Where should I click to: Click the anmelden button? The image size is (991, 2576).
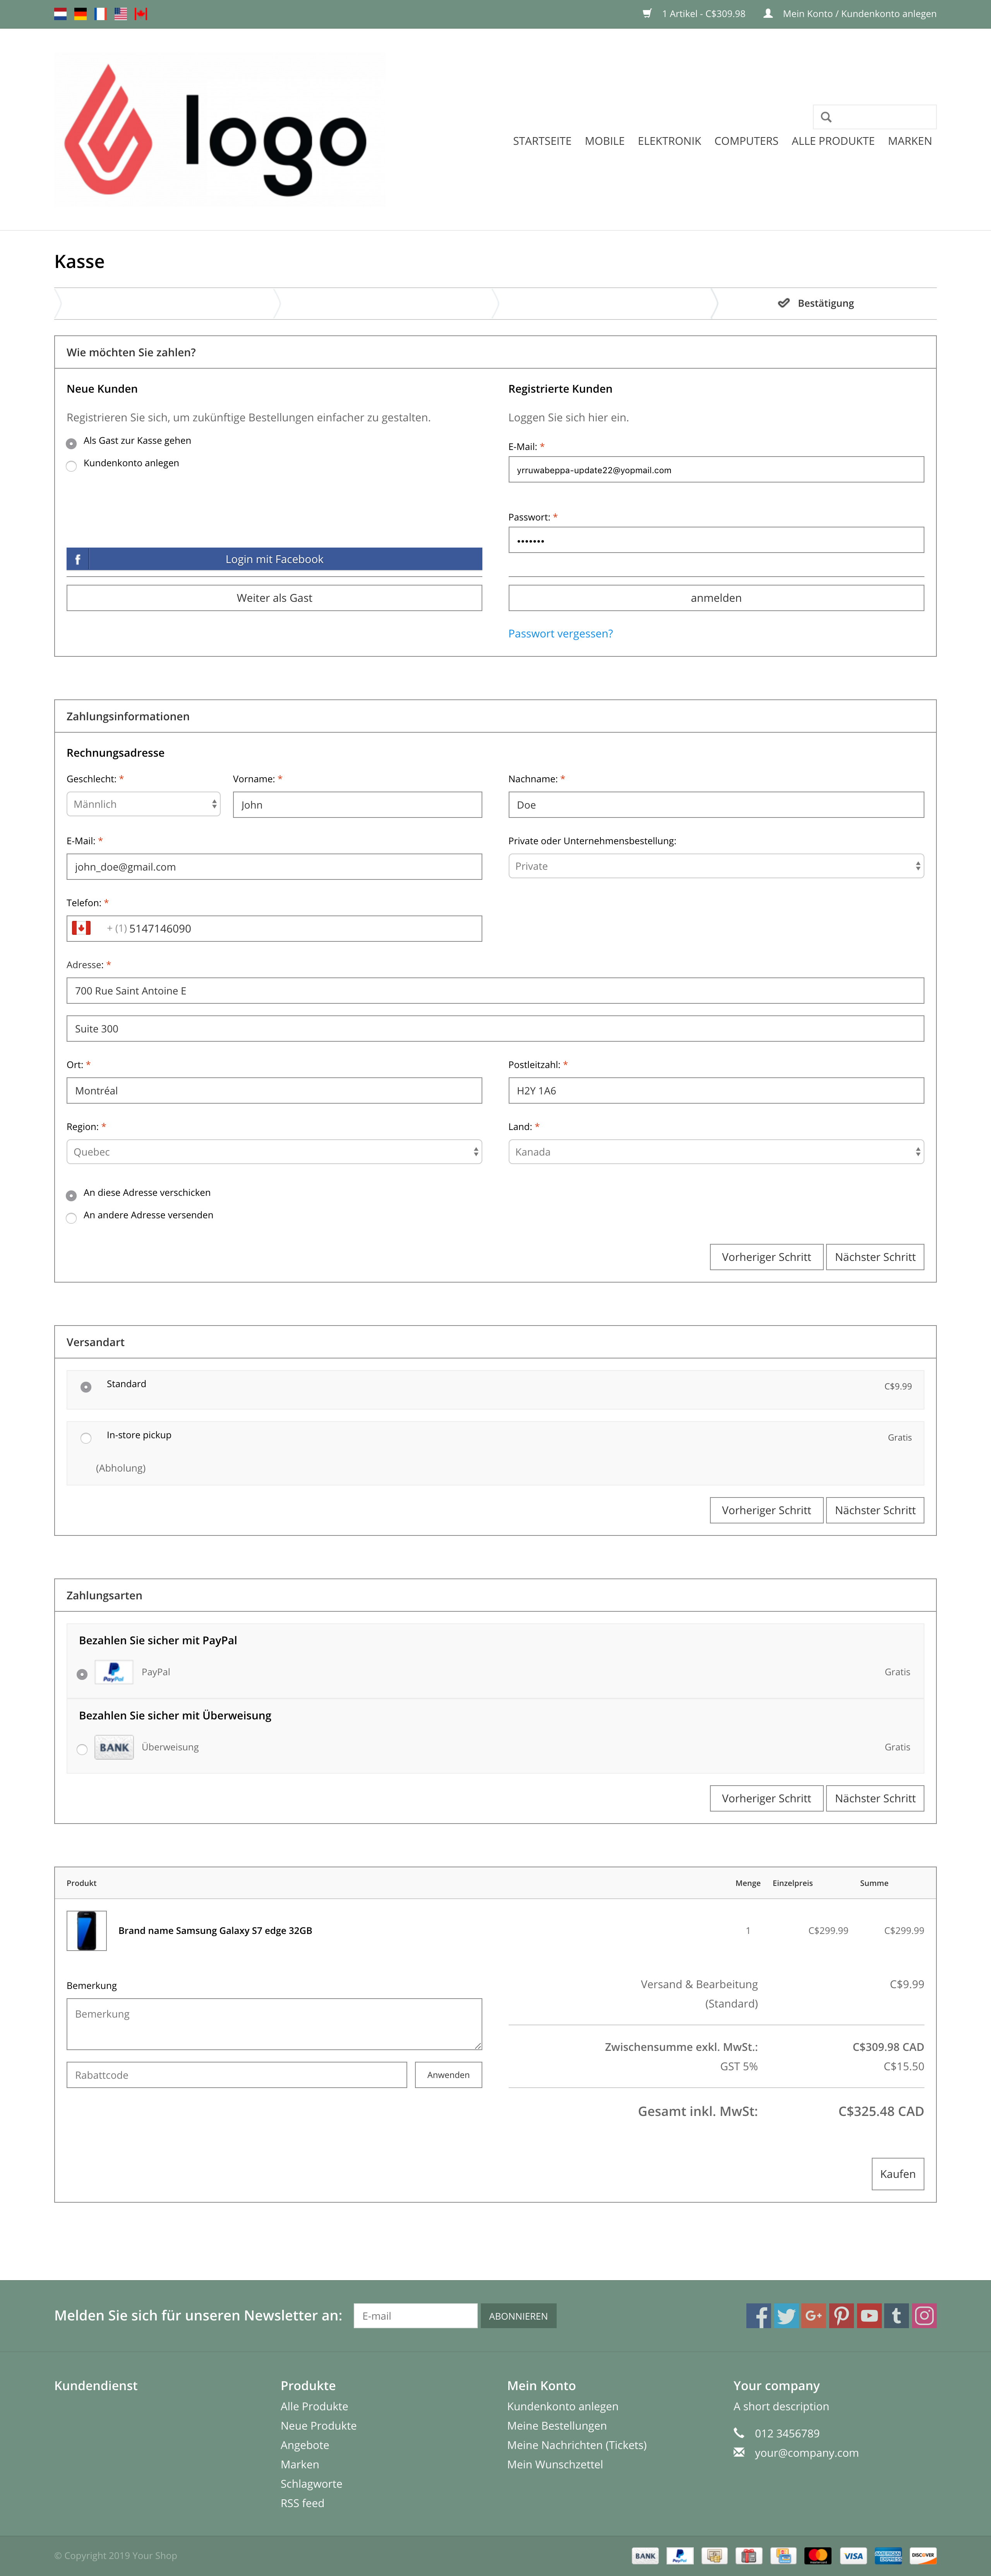[x=716, y=598]
